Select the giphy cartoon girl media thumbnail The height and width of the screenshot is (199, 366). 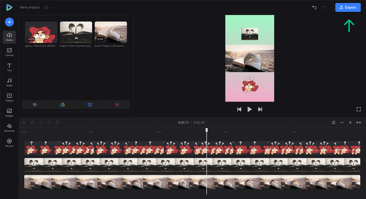[41, 32]
